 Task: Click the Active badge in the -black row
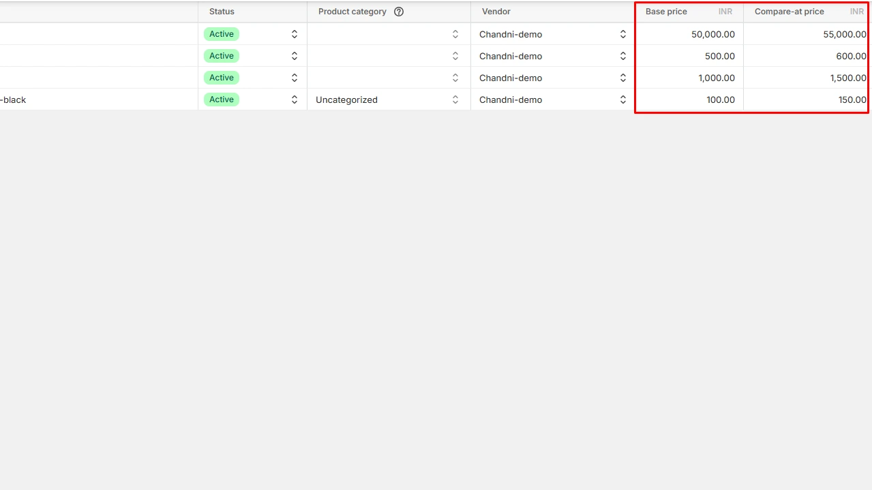point(222,99)
